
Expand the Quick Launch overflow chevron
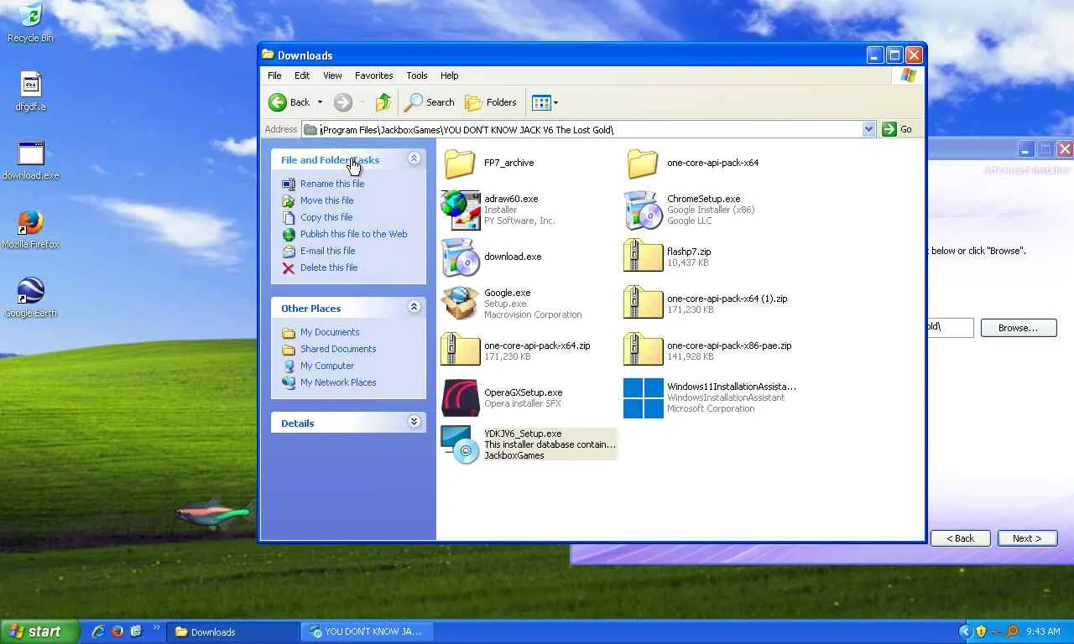pyautogui.click(x=156, y=628)
